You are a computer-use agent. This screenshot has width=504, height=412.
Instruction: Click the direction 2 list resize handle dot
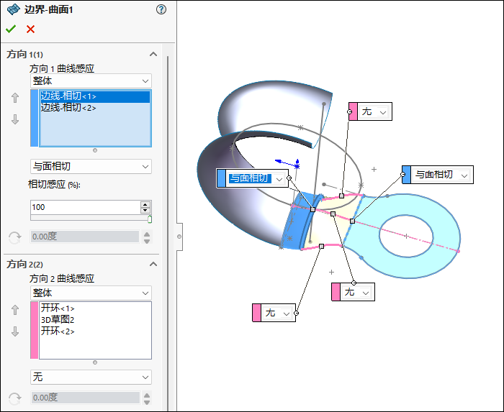[x=95, y=362]
